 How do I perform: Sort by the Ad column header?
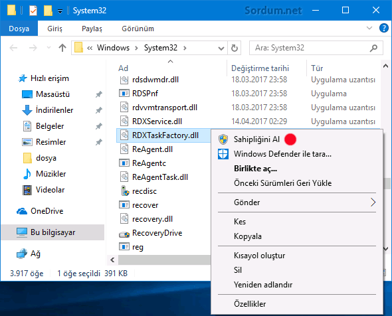pyautogui.click(x=123, y=68)
